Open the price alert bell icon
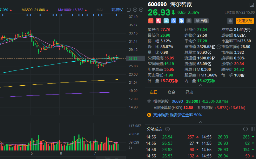This screenshot has width=256, height=159. [230, 21]
